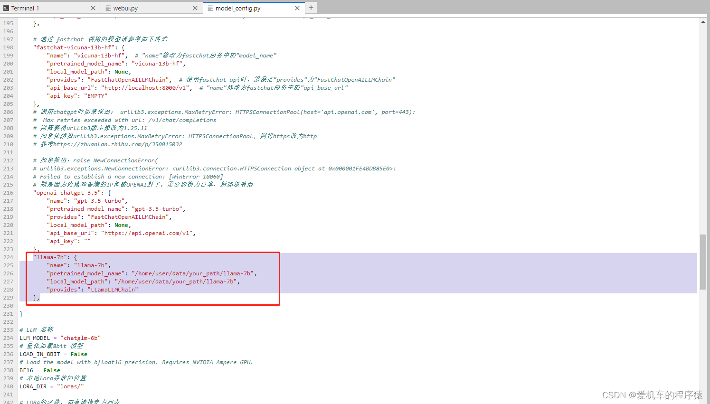Click "https://api.openai.com/v1" string
The width and height of the screenshot is (710, 404).
coord(146,233)
